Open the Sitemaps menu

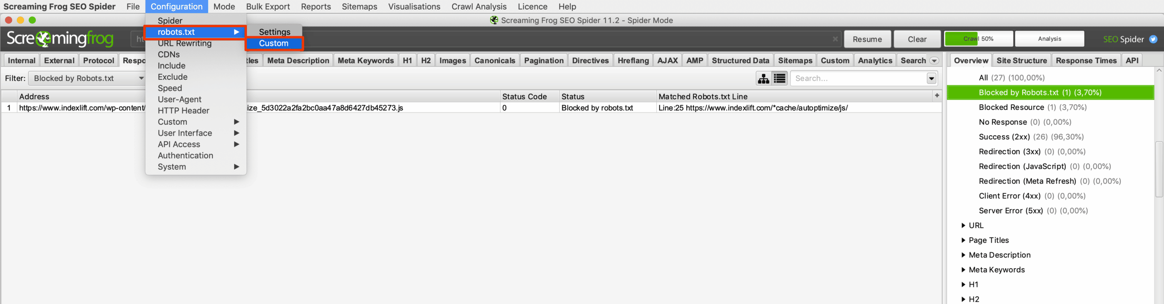coord(359,6)
